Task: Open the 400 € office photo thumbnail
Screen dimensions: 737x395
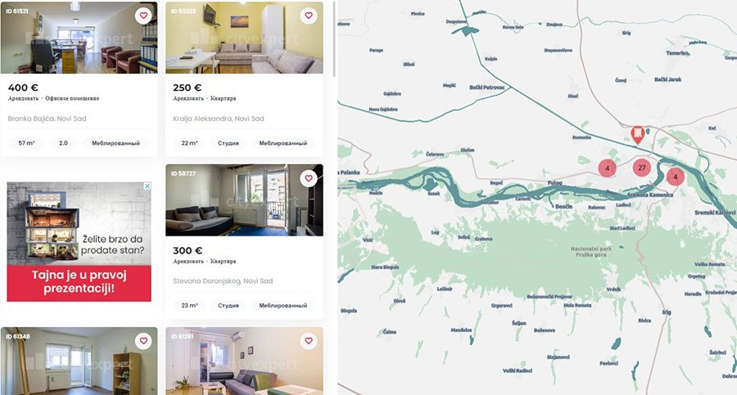Action: (79, 38)
